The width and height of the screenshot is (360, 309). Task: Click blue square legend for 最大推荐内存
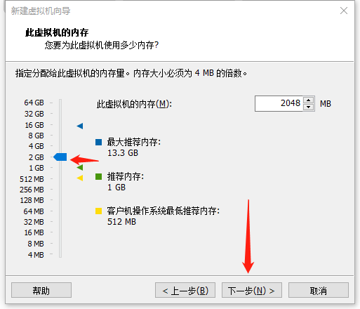point(98,142)
